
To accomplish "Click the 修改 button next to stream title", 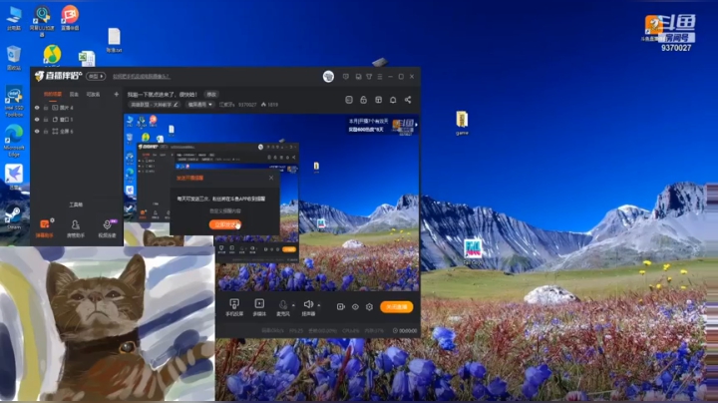I will click(x=211, y=95).
